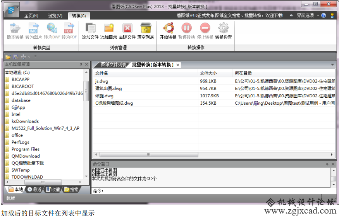The image size is (339, 219).
Task: Pin the 命令窗口 panel
Action: pos(327,164)
